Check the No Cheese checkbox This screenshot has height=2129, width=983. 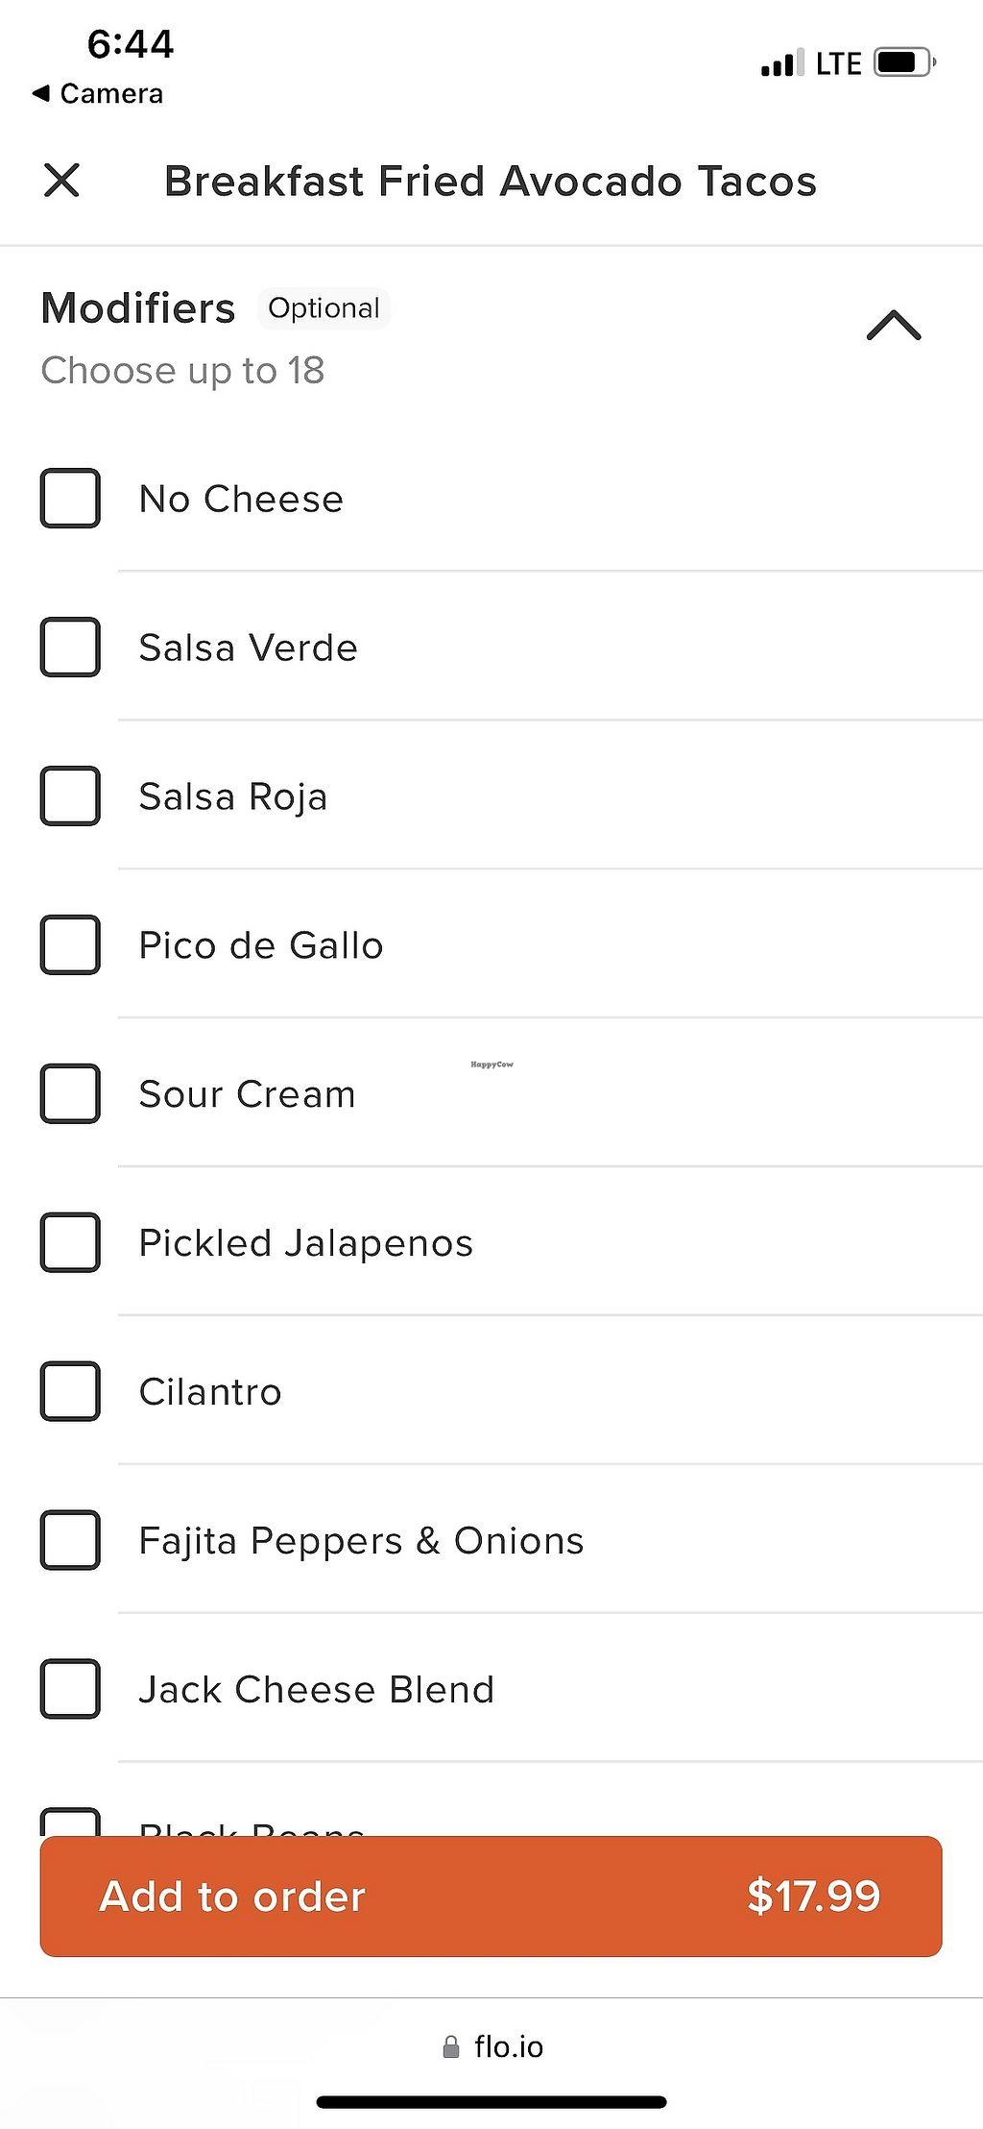click(x=70, y=499)
